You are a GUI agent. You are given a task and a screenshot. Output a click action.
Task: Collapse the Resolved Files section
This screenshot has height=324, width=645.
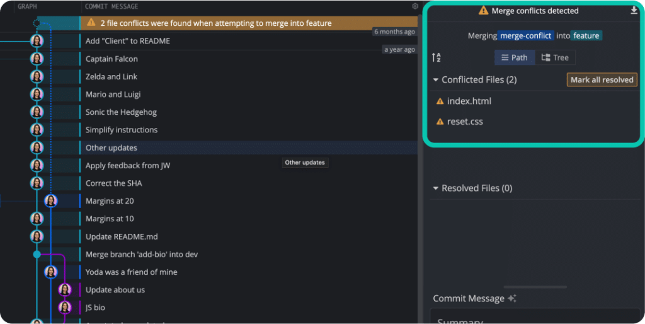click(x=436, y=188)
